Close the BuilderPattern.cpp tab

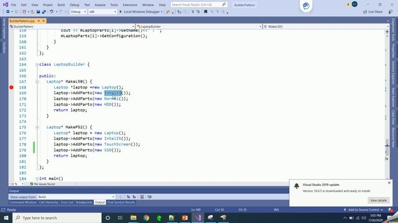point(44,20)
